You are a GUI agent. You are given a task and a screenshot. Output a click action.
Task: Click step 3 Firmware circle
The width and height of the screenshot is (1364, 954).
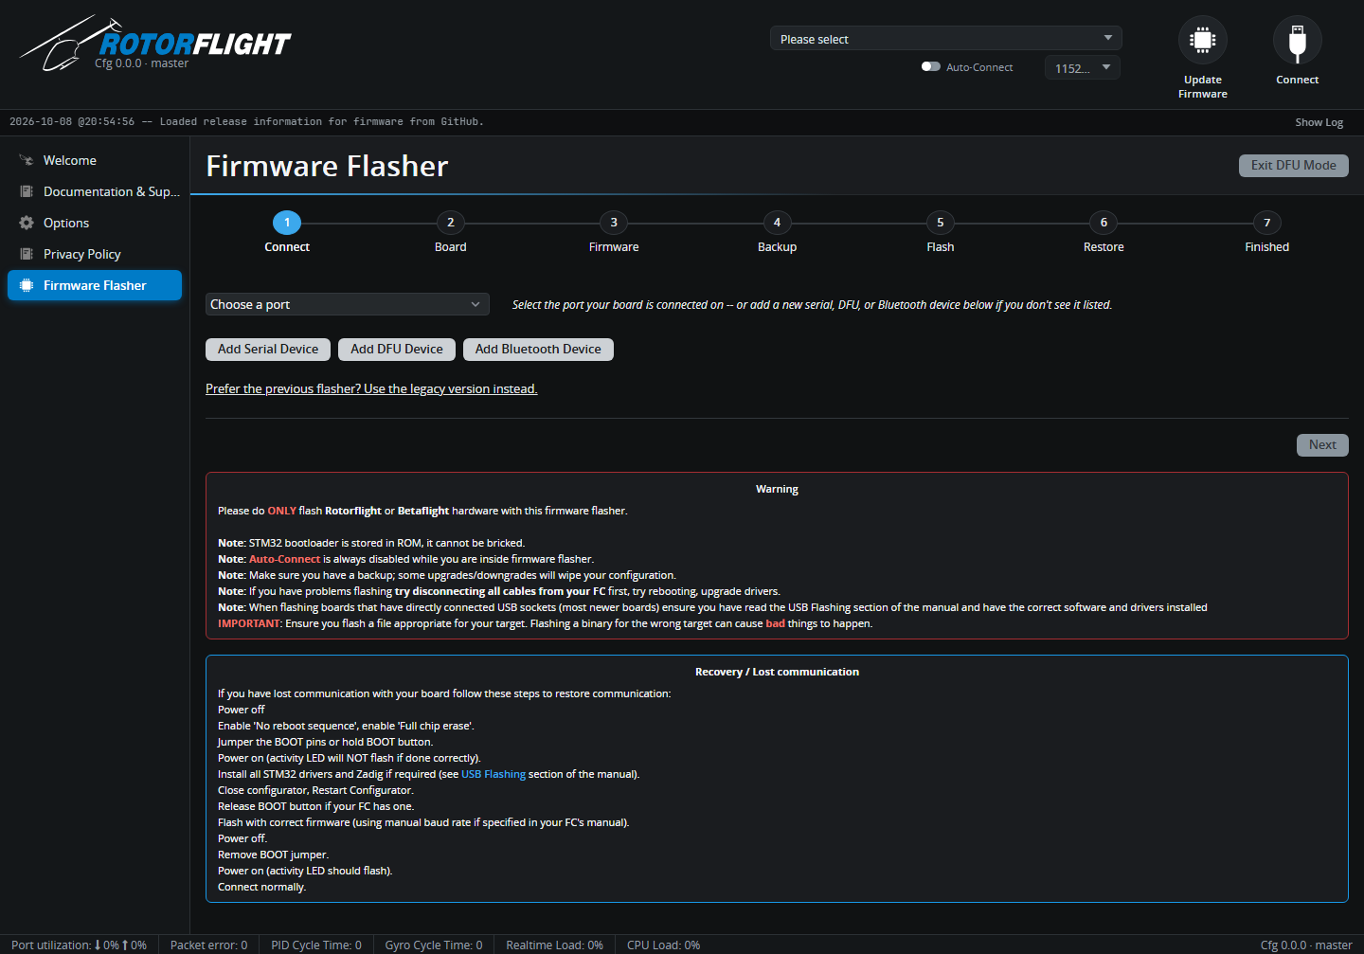(614, 223)
